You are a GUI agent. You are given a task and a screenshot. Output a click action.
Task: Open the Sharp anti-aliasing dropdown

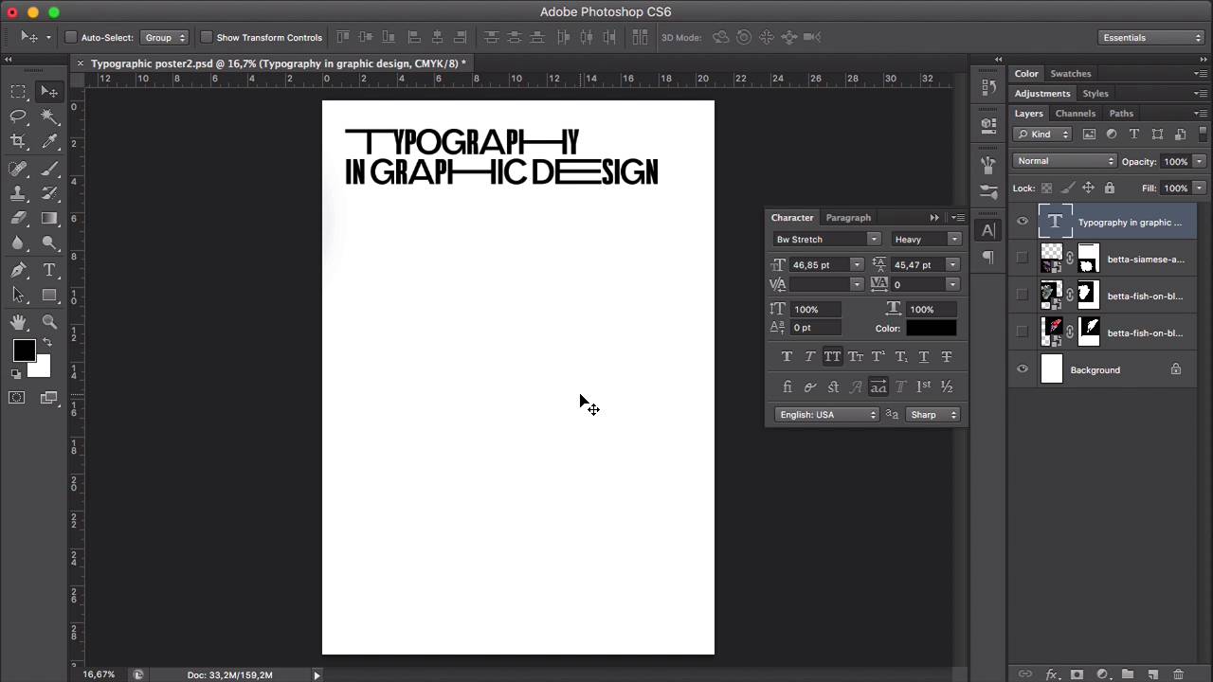point(933,414)
